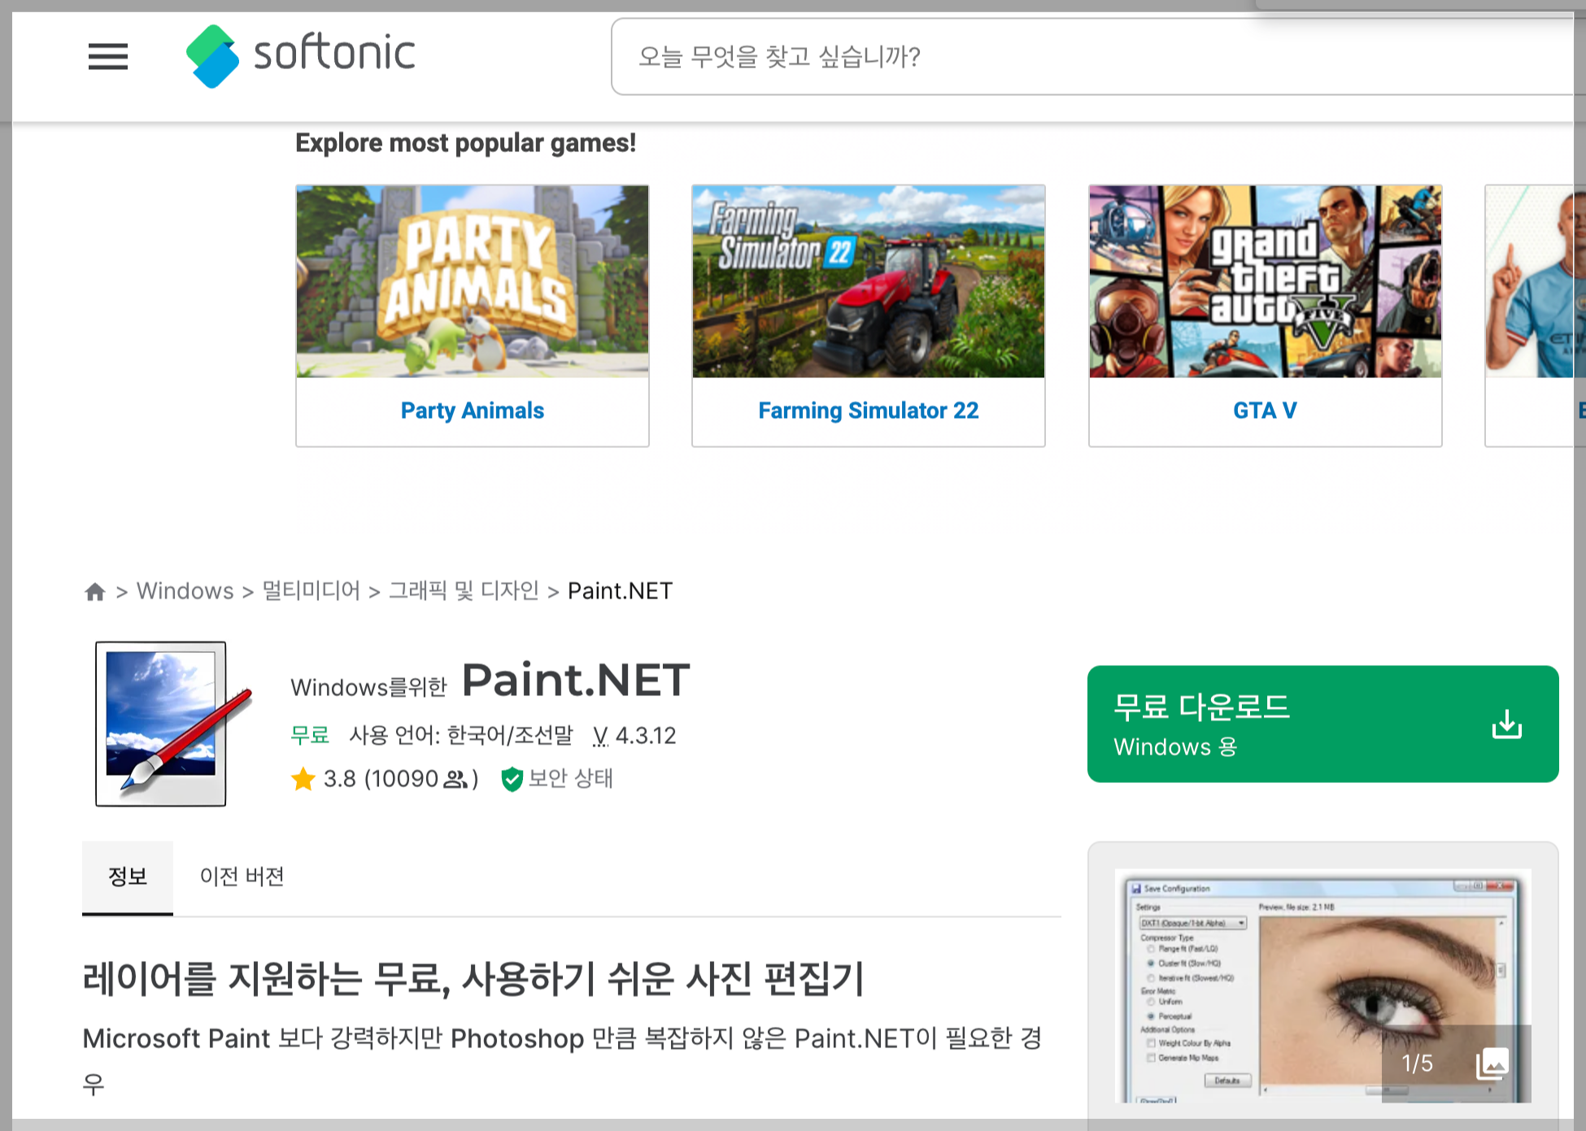Open the hamburger navigation menu
1586x1131 pixels.
tap(108, 57)
